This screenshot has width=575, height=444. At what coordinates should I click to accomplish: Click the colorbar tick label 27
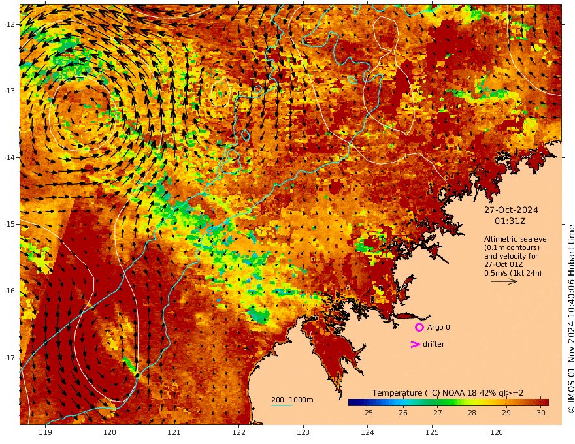pyautogui.click(x=438, y=413)
